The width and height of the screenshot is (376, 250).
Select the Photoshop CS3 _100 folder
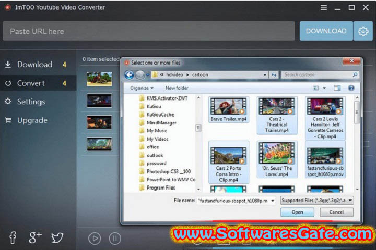[x=166, y=171]
